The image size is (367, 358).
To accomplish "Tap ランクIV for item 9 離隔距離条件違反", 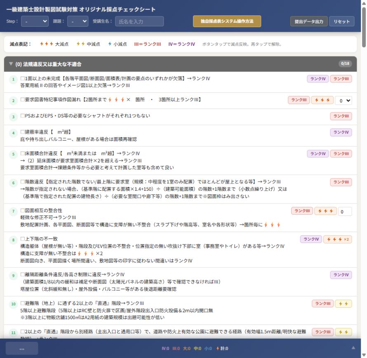I will click(x=341, y=275).
